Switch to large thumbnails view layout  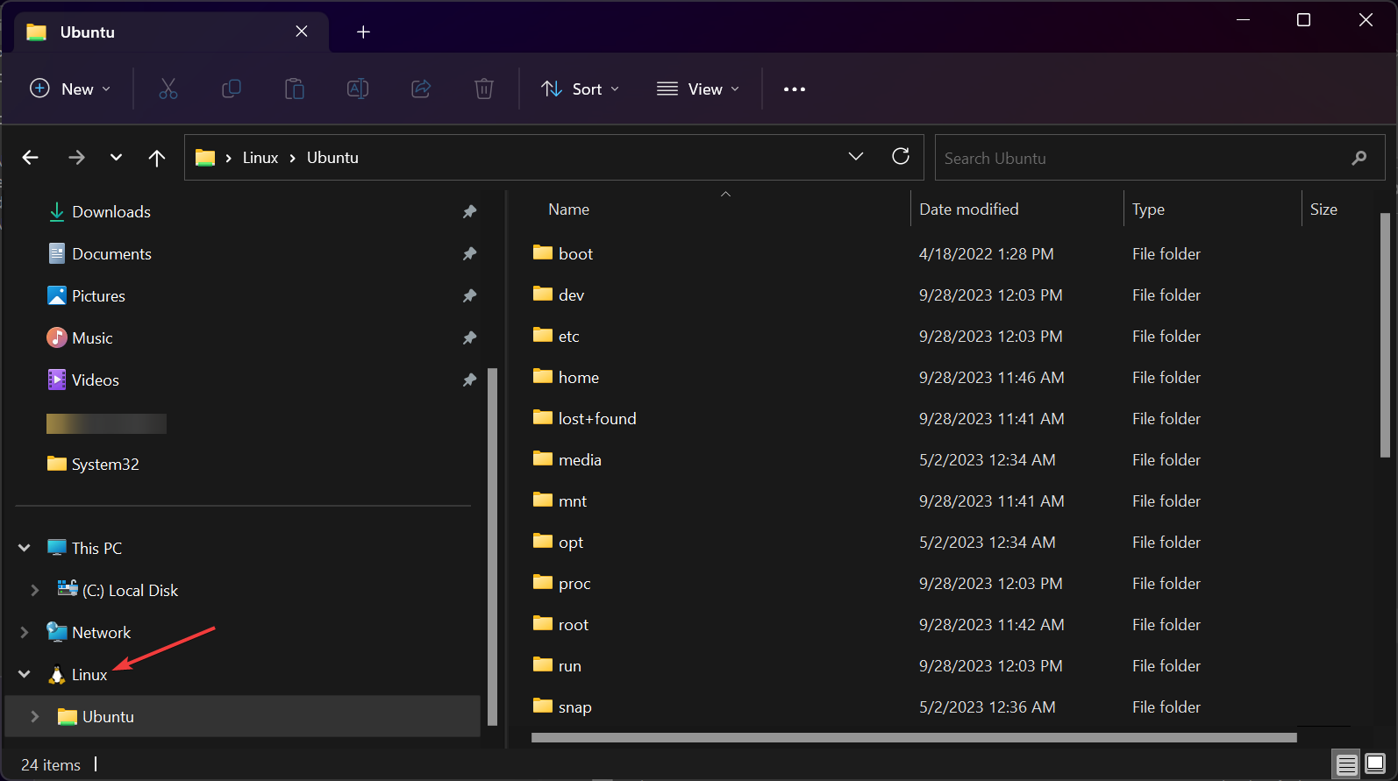click(1375, 764)
